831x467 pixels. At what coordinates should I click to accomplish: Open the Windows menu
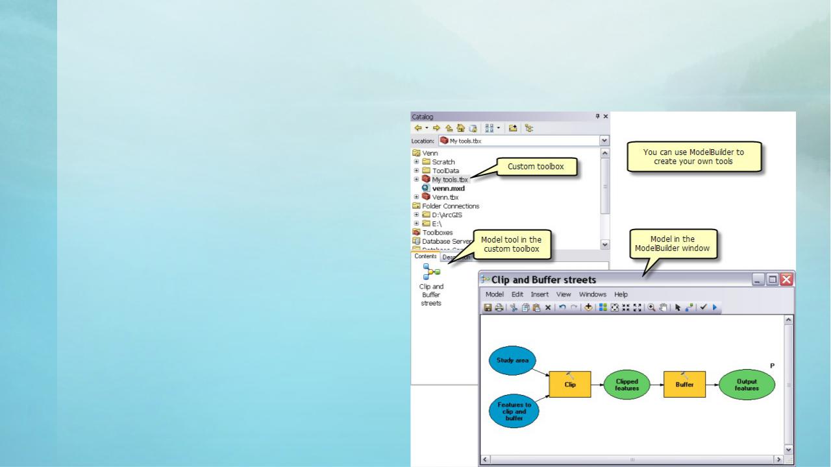(593, 294)
